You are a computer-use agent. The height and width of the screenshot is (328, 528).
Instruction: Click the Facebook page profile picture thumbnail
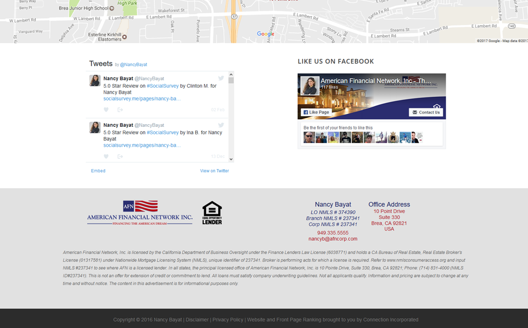[x=310, y=86]
